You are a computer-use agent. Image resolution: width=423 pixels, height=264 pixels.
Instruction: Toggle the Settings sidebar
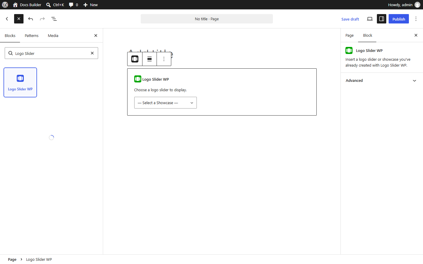(x=382, y=19)
